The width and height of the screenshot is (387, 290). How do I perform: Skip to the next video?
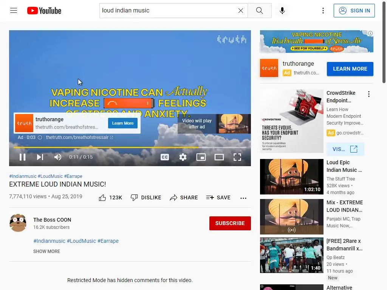[40, 157]
